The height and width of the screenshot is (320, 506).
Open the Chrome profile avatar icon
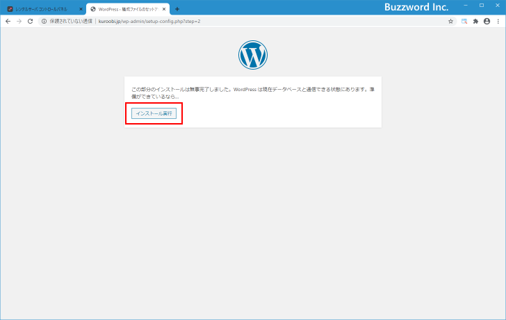pos(487,22)
